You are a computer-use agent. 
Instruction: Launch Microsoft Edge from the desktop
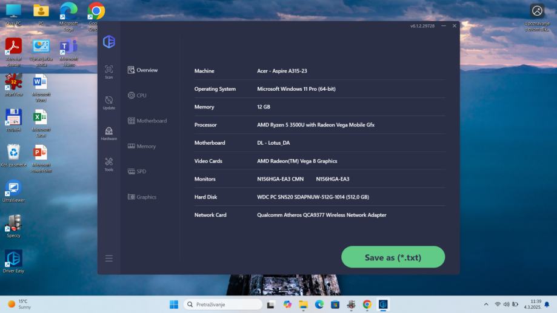point(68,17)
